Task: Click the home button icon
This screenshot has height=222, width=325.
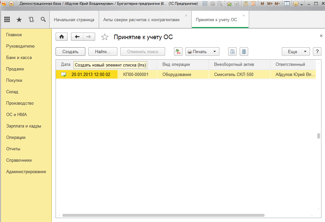Action: (61, 37)
